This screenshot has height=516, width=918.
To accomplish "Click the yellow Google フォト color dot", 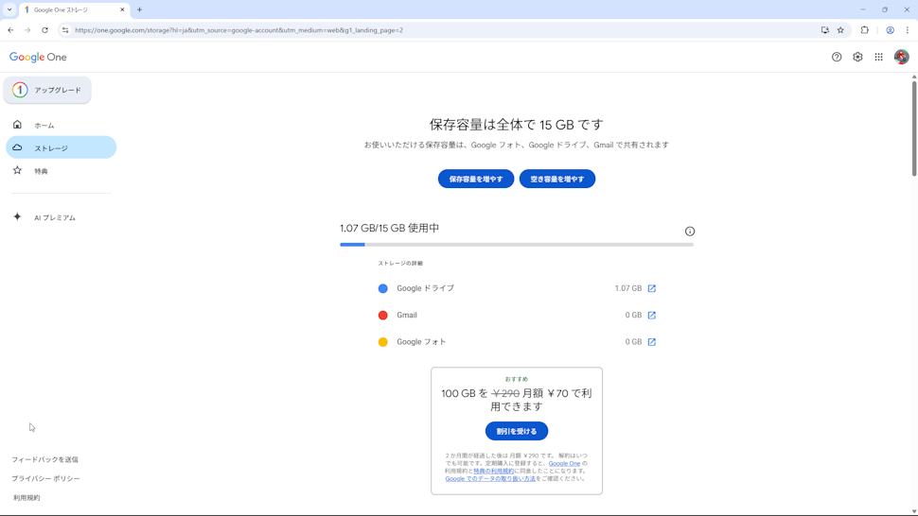I will tap(383, 342).
